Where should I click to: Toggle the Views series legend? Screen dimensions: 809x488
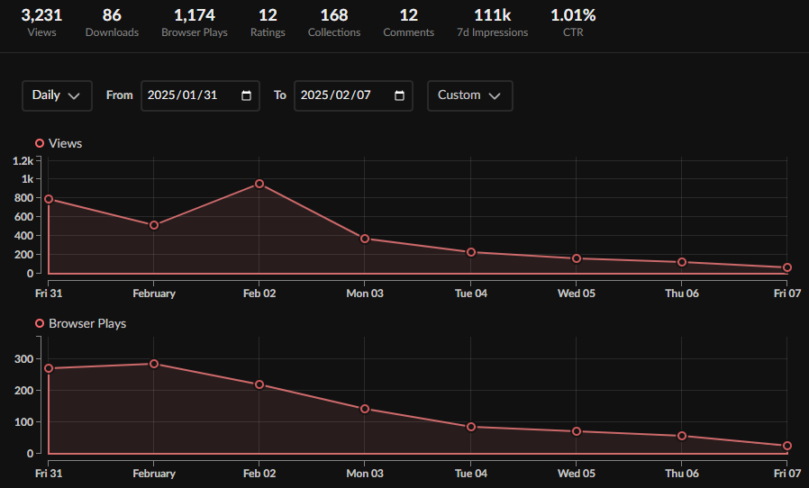click(59, 143)
